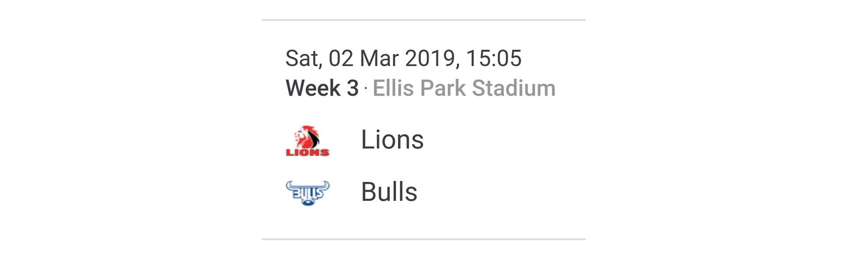Open the Ellis Park Stadium venue link
Viewport: 841px width, 262px height.
pyautogui.click(x=464, y=88)
